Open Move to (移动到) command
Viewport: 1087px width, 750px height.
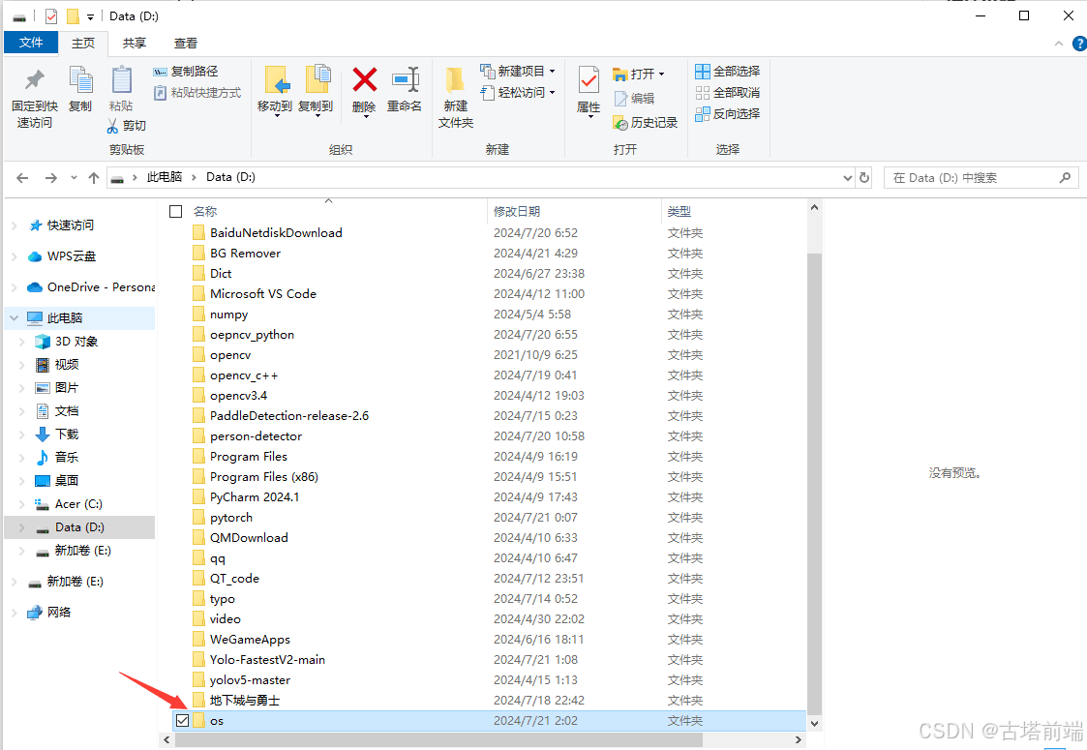275,91
